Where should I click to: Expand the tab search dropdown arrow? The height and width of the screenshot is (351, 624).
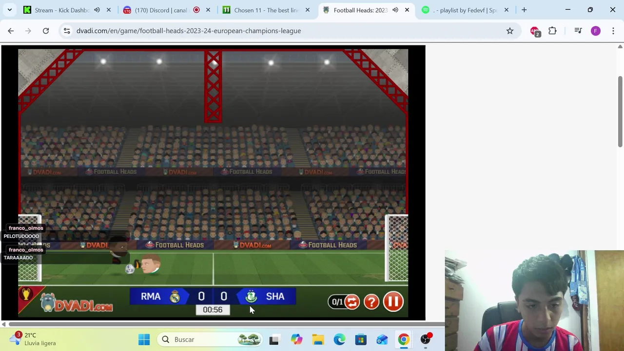click(10, 10)
